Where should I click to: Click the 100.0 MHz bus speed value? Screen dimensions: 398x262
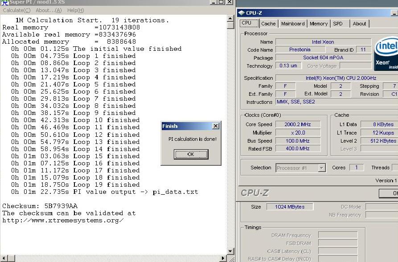pos(298,141)
